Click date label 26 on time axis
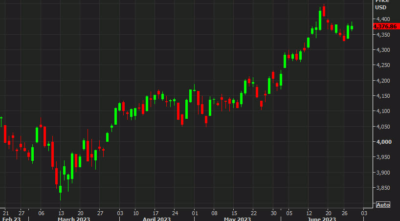The height and width of the screenshot is (221, 400). tap(344, 213)
